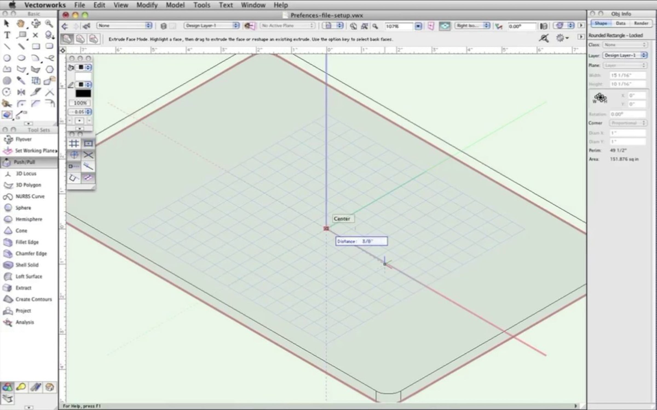Select the Pan hand tool

click(x=21, y=24)
